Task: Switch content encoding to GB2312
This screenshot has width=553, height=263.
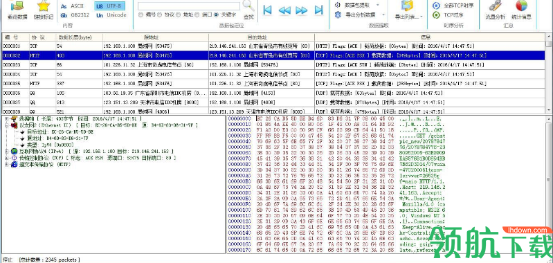Action: coord(75,15)
